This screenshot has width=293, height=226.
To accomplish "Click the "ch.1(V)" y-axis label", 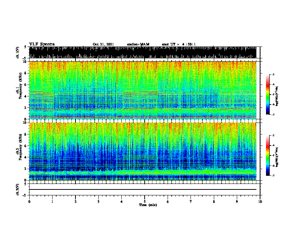I will (17, 52).
